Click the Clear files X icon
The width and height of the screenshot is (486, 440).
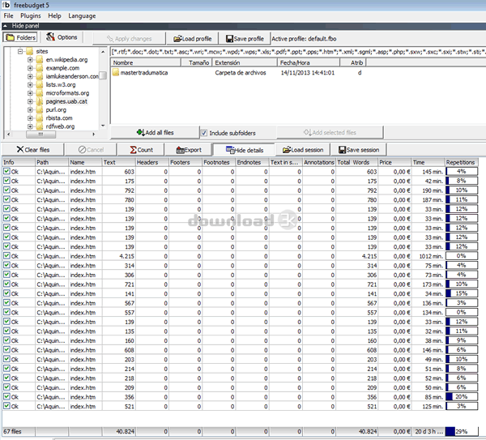[20, 149]
